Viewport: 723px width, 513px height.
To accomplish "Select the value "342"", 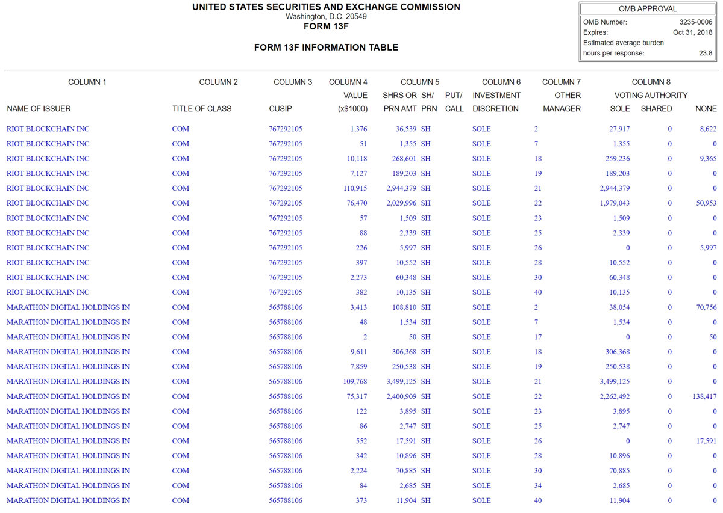I will [361, 456].
